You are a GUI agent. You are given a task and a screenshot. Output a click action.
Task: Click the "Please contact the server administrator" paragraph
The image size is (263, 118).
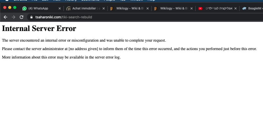pyautogui.click(x=129, y=49)
